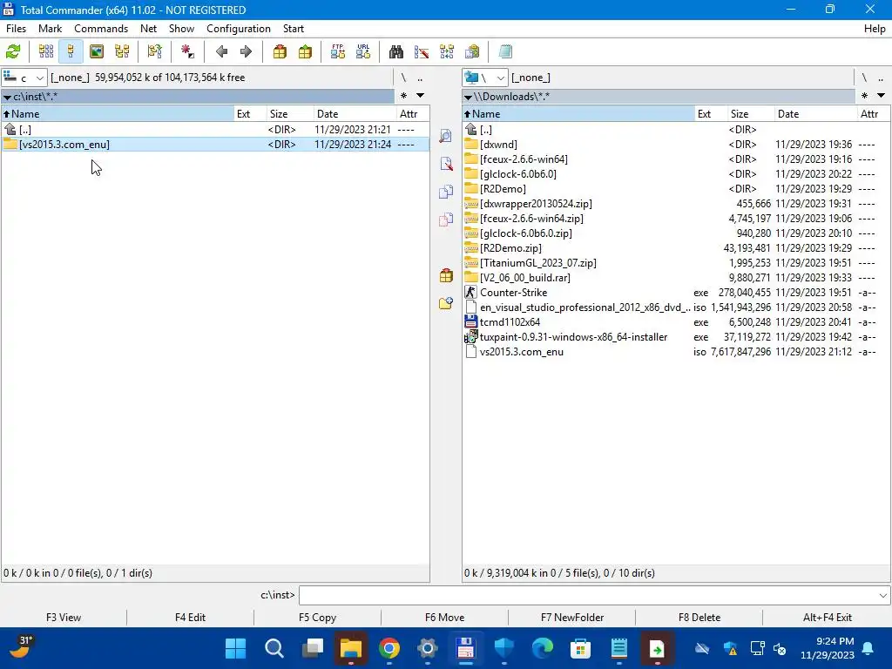Open right panel directory hotlist asterisk
This screenshot has width=892, height=669.
coord(865,96)
